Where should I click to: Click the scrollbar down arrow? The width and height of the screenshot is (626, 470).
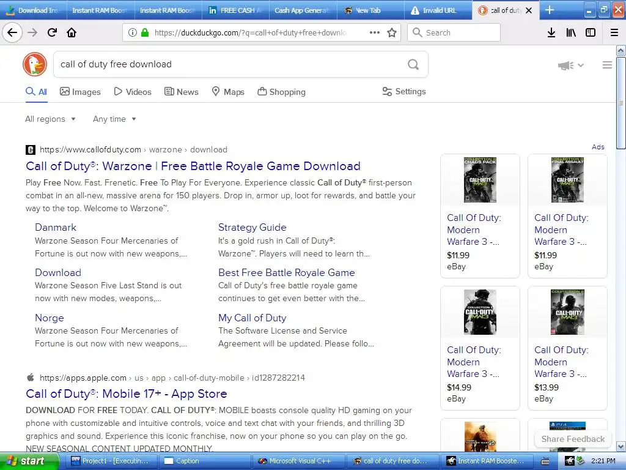click(620, 446)
